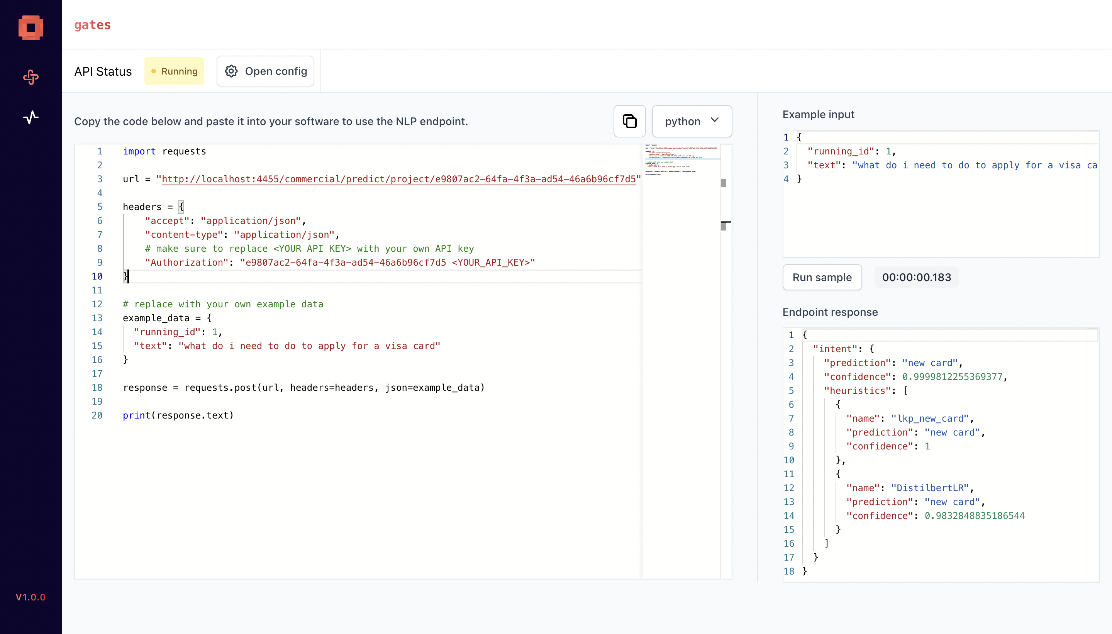Click the Example input heading

819,115
